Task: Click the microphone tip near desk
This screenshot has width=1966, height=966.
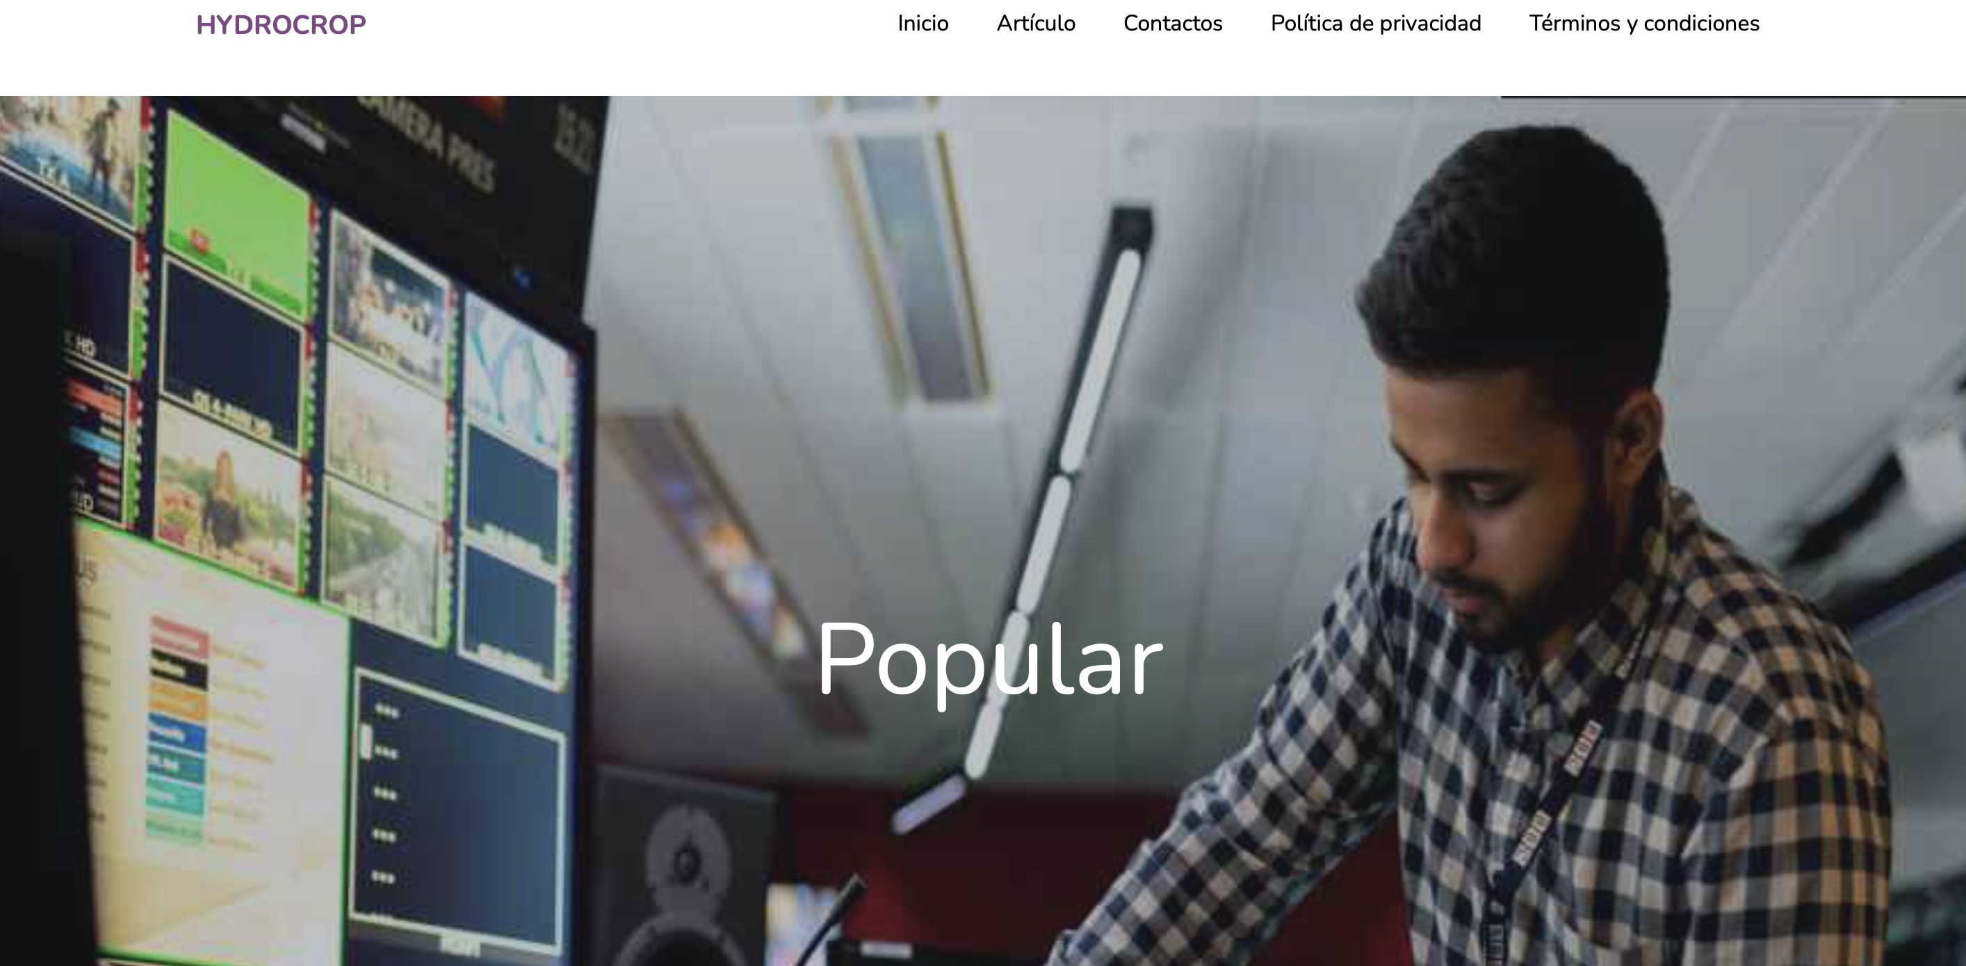Action: 851,890
